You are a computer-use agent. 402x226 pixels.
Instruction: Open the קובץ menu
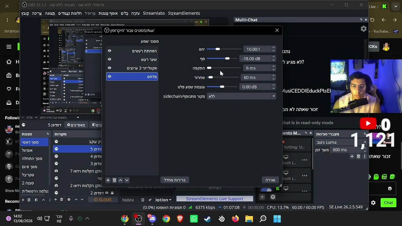pos(25,13)
